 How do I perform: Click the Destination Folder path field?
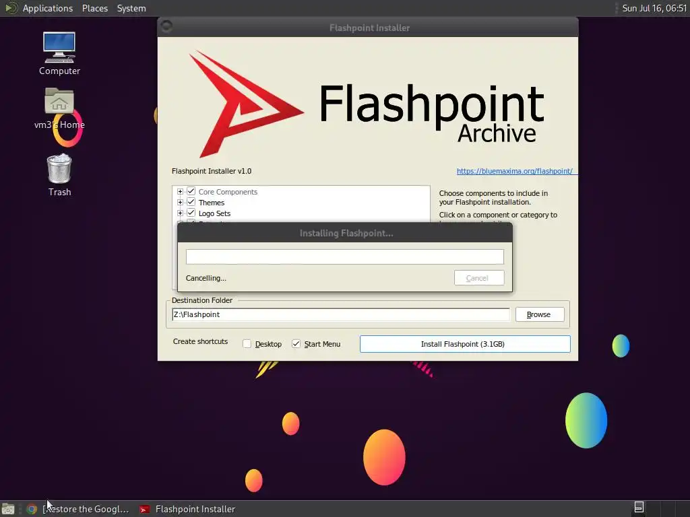click(340, 314)
